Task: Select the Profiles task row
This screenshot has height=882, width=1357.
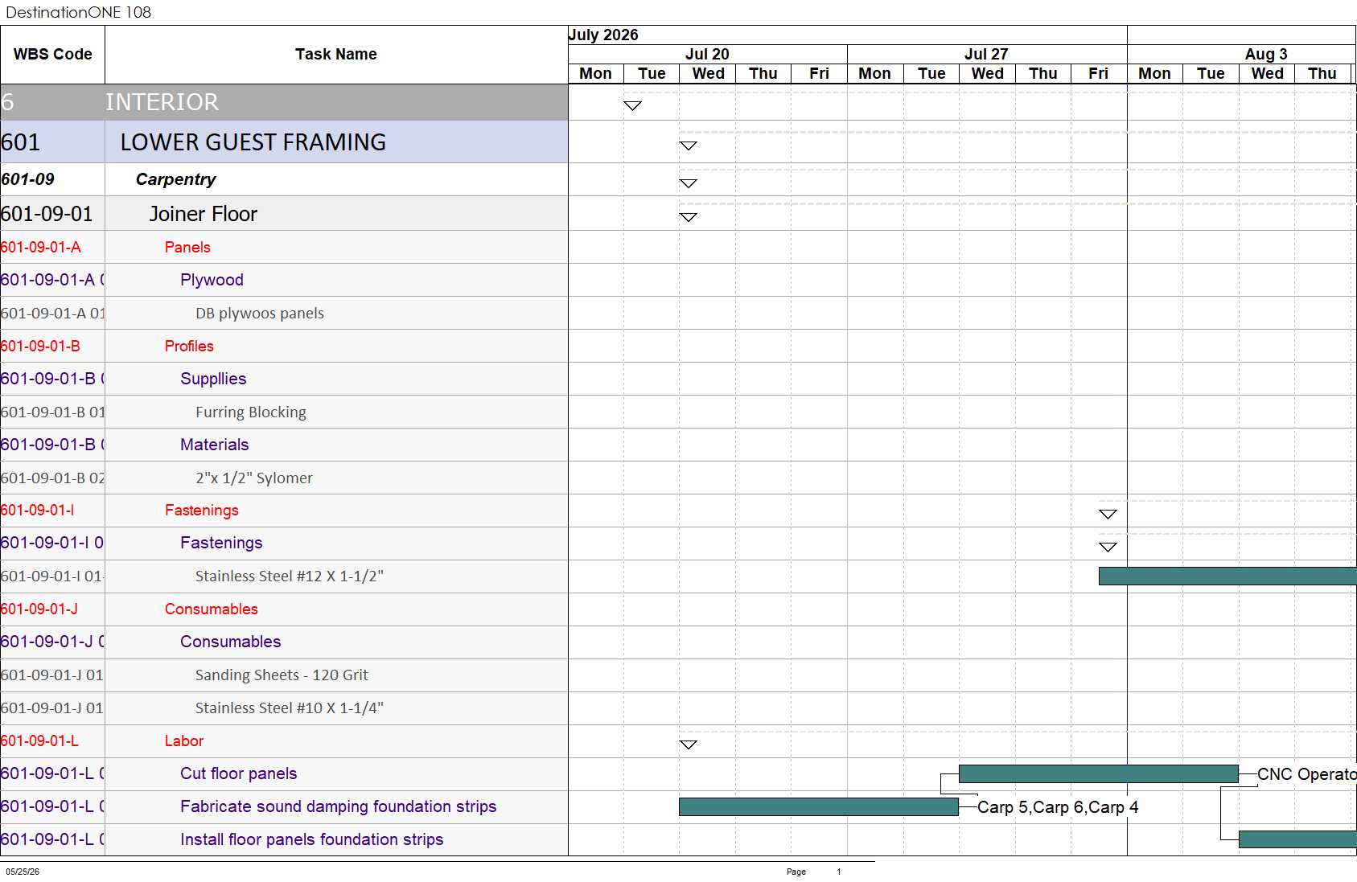Action: point(284,346)
